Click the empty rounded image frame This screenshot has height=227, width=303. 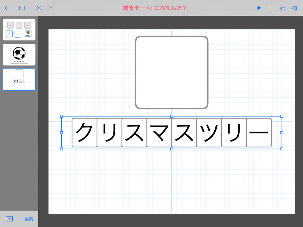coord(172,73)
